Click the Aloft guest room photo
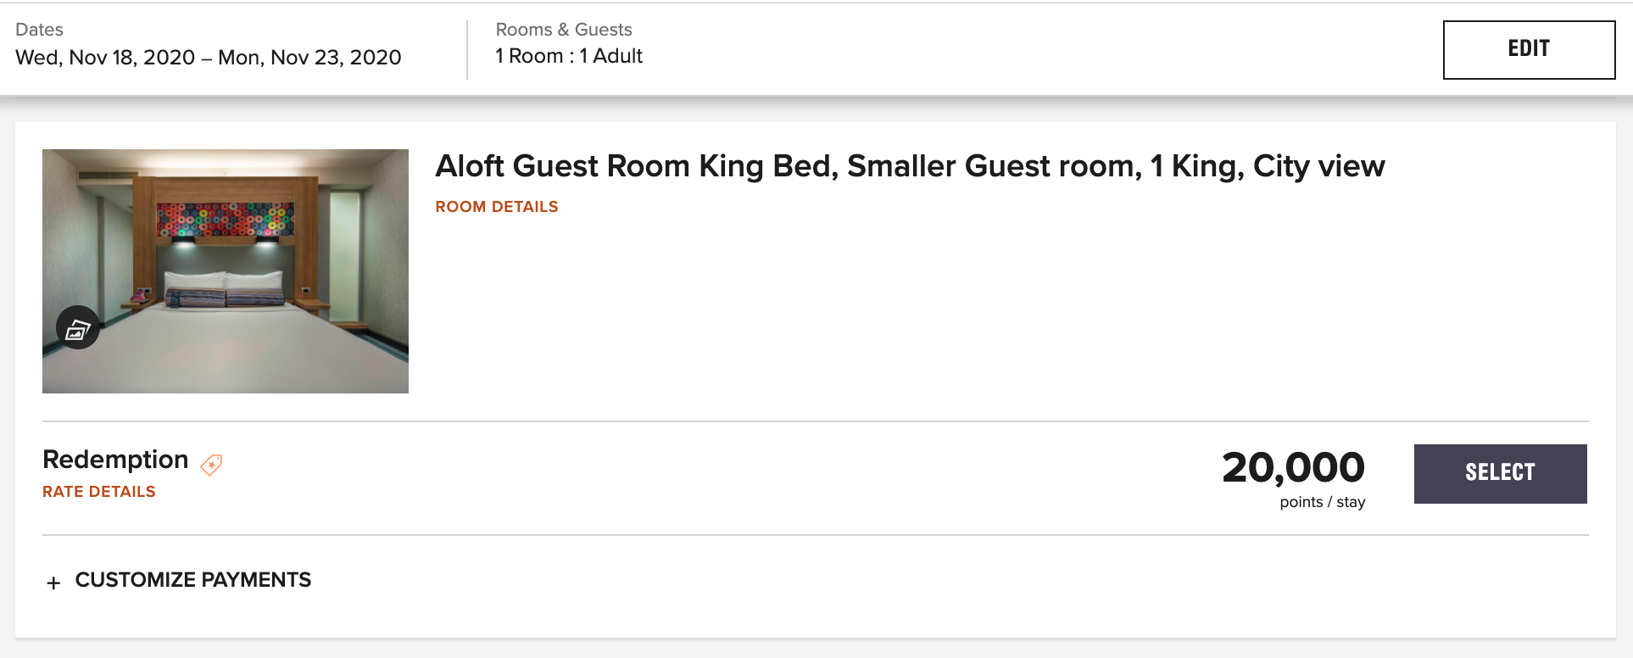 pos(226,271)
